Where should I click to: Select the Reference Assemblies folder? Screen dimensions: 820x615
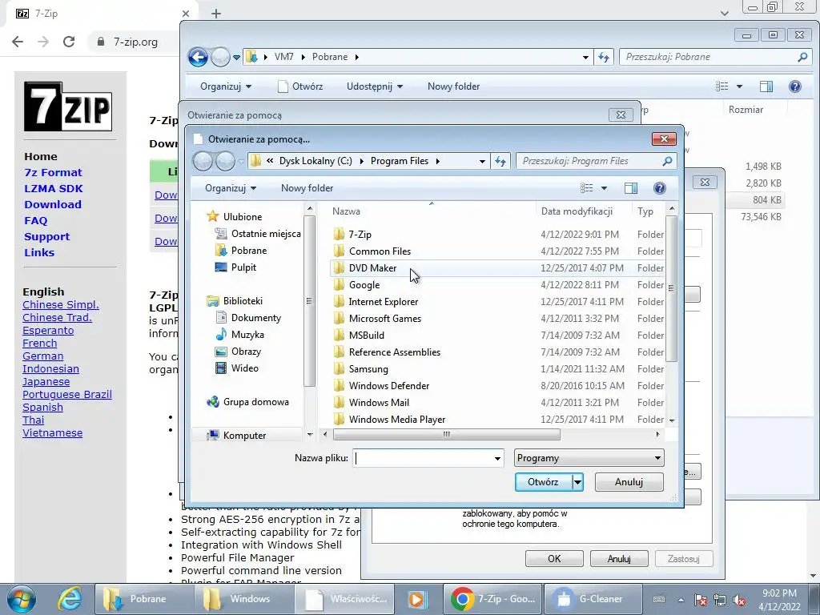point(394,352)
